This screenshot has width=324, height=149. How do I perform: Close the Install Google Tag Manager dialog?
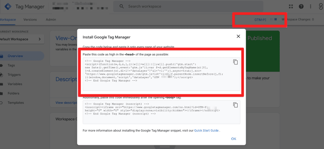tap(238, 37)
